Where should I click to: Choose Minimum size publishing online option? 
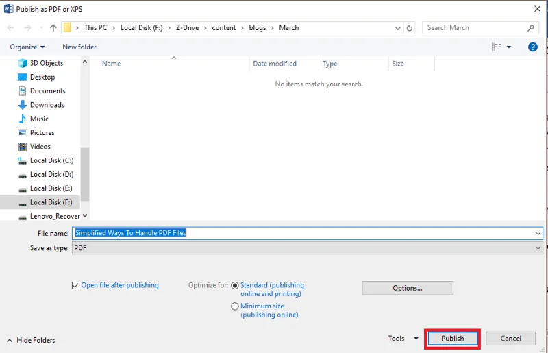(235, 306)
